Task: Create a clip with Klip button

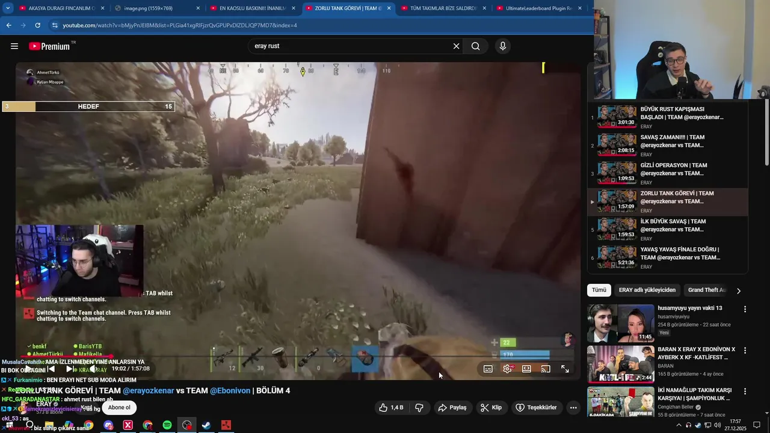Action: [491, 408]
